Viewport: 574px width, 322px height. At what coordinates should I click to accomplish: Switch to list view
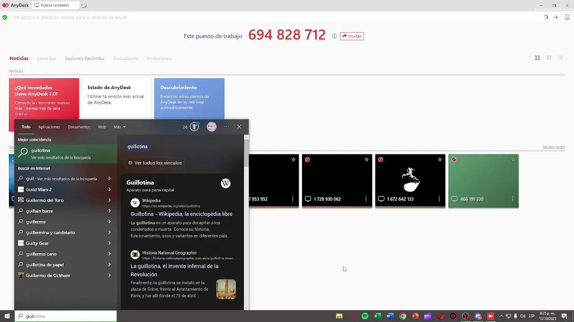[560, 58]
